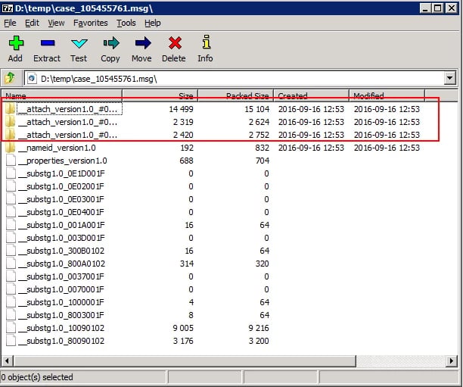Go up one folder level icon
463x387 pixels.
click(11, 78)
